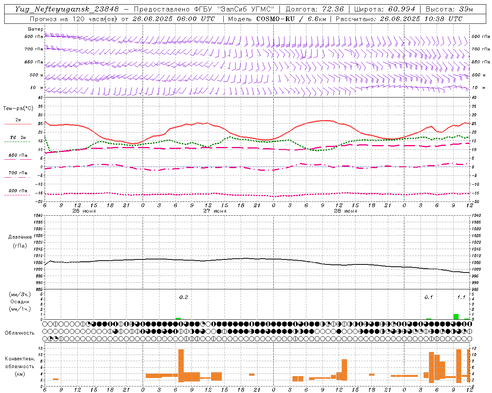
Task: Select the text Предоставлено ФГБУ "ЗапСиб УГМС"
Action: 204,9
